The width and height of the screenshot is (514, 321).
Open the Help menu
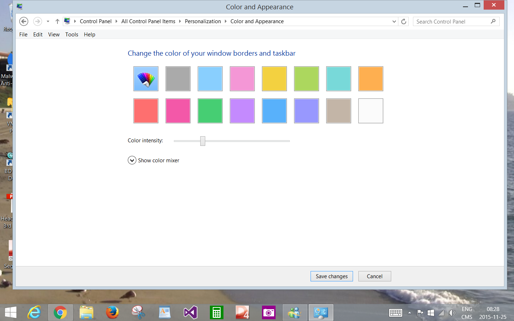coord(90,35)
